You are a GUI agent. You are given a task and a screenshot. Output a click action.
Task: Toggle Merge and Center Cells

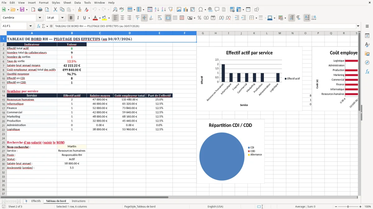168,18
